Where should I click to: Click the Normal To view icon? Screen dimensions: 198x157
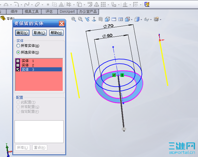[x=94, y=19]
